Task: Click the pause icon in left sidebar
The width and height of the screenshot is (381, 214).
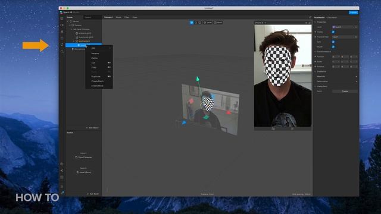Action: [x=62, y=32]
